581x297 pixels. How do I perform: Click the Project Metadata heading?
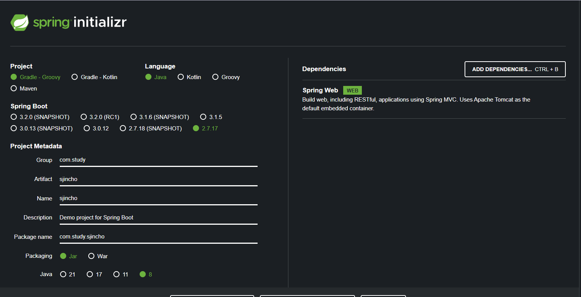point(36,146)
